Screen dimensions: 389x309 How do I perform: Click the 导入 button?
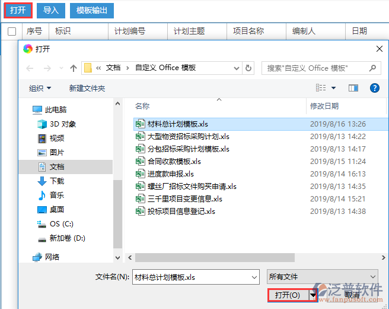tap(51, 11)
